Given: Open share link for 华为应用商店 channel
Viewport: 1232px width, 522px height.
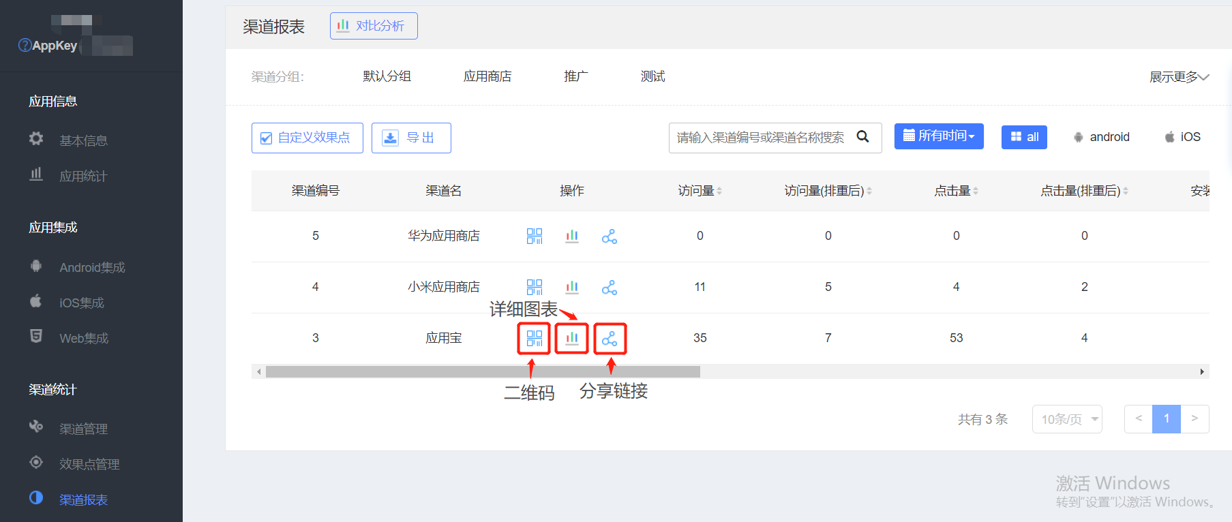Looking at the screenshot, I should 610,236.
